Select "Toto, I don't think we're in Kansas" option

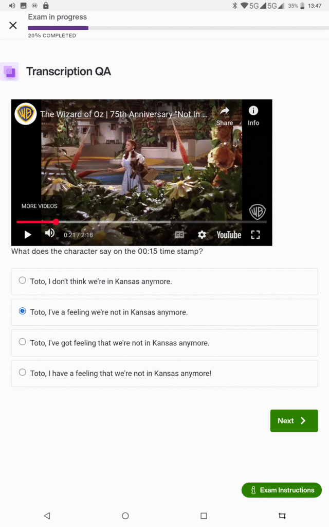click(164, 282)
